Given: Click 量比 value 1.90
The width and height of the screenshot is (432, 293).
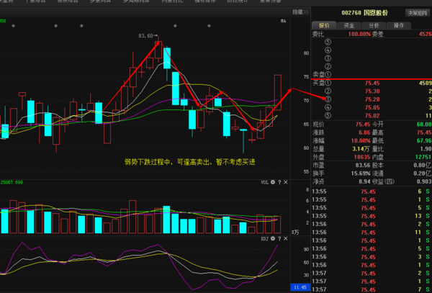Looking at the screenshot, I should click(426, 149).
